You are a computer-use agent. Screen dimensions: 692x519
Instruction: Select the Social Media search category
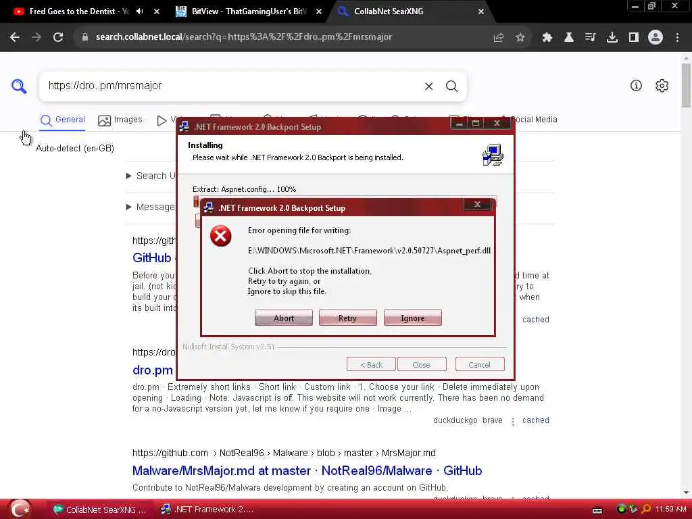(x=534, y=120)
